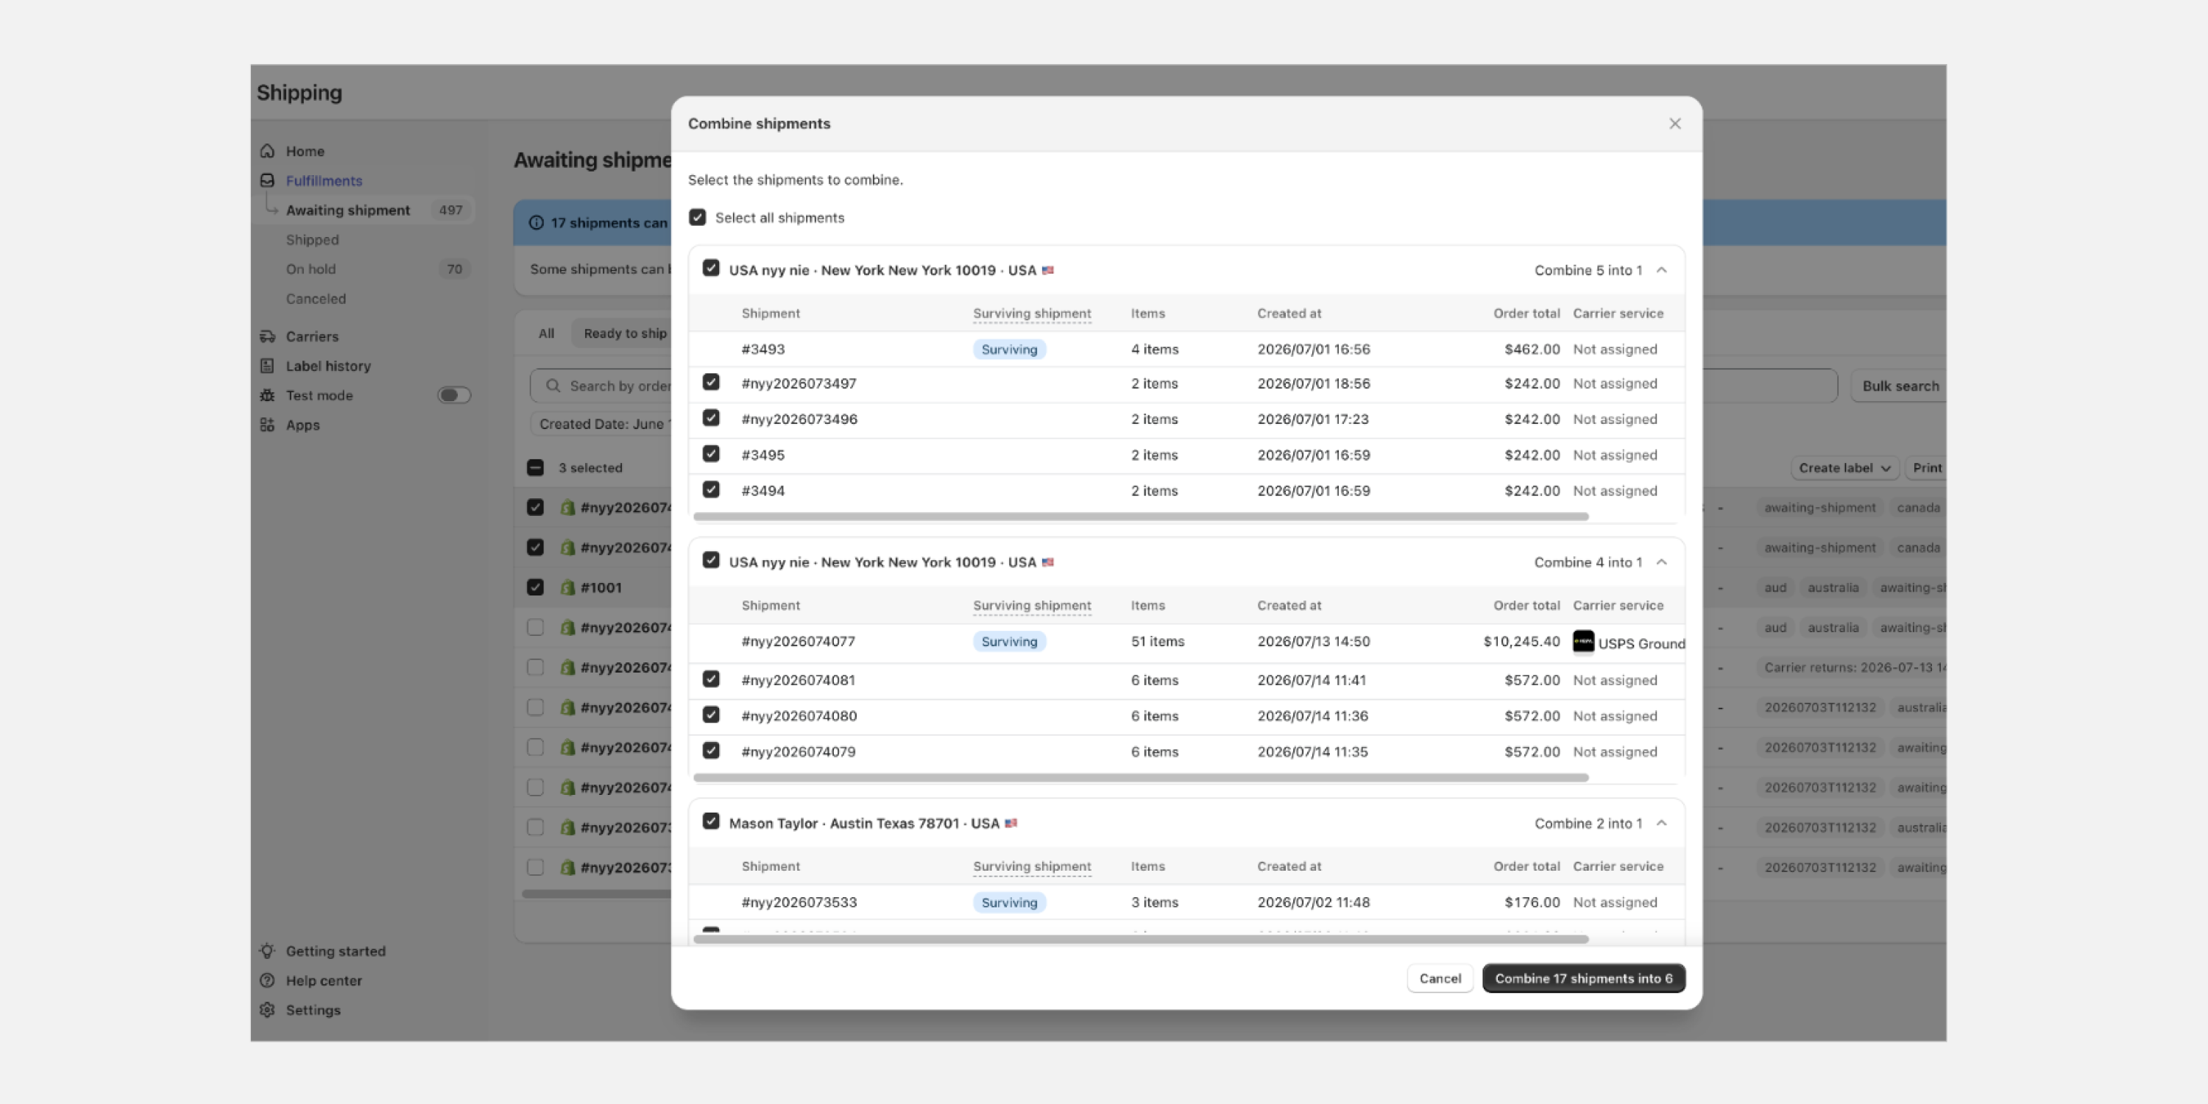Uncheck shipment #nyy2026074081 checkbox

coord(710,679)
